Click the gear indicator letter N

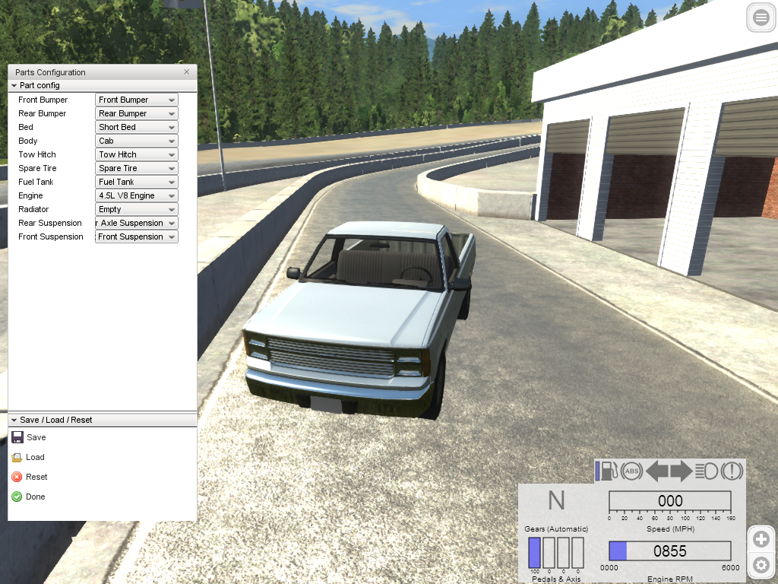pyautogui.click(x=556, y=500)
